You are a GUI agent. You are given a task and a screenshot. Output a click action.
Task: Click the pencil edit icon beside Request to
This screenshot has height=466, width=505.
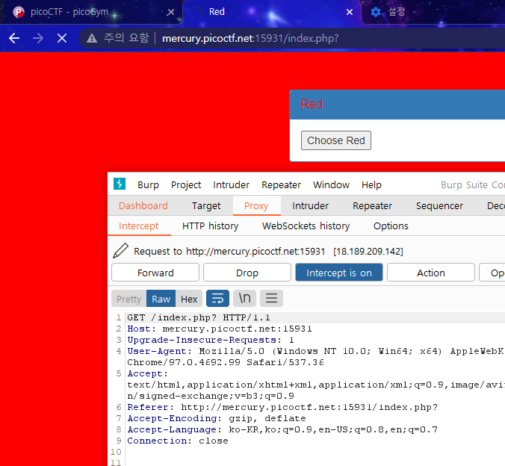(x=120, y=251)
